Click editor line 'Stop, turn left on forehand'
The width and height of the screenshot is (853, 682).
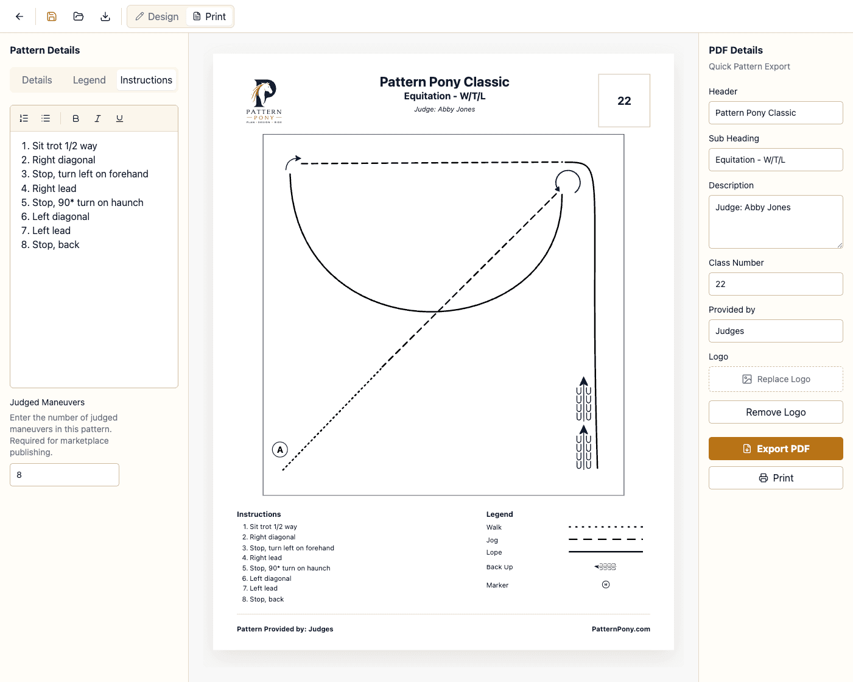(x=90, y=174)
